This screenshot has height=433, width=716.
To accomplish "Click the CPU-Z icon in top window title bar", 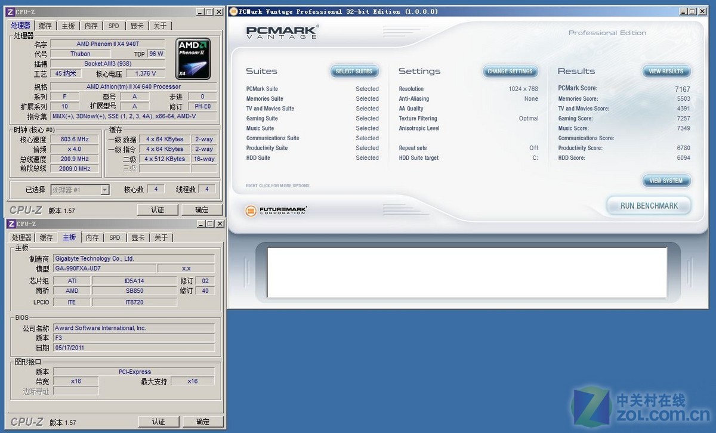I will point(10,12).
